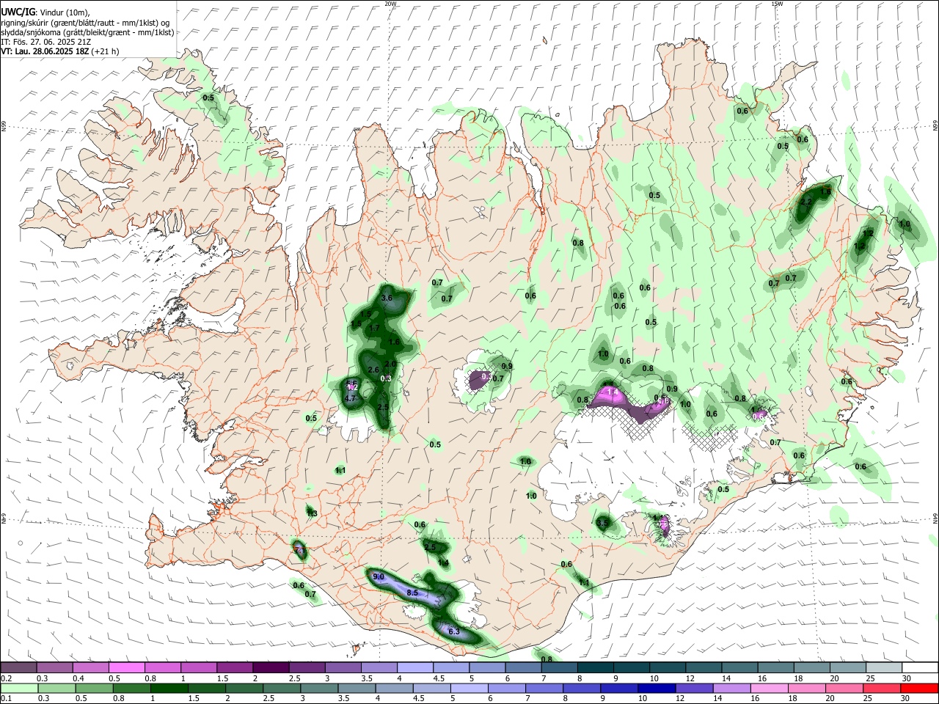Click the 0.2 label on the snow scale
Screen dimensions: 939x704
[7, 678]
